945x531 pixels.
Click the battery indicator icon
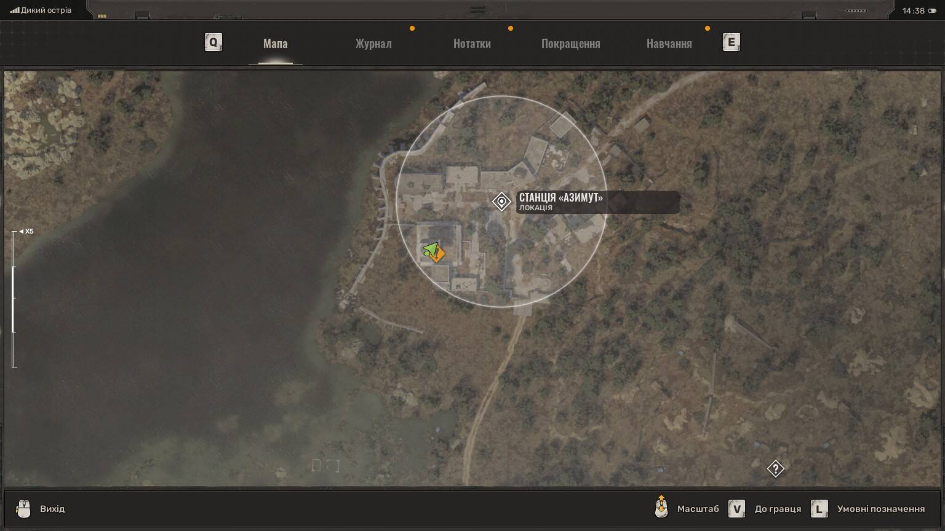click(933, 10)
